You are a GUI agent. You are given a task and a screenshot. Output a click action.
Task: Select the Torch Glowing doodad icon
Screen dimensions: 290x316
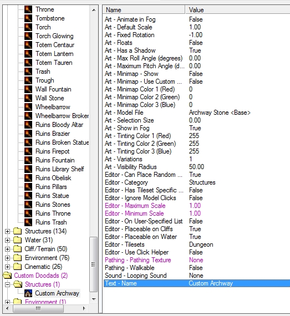pos(28,36)
